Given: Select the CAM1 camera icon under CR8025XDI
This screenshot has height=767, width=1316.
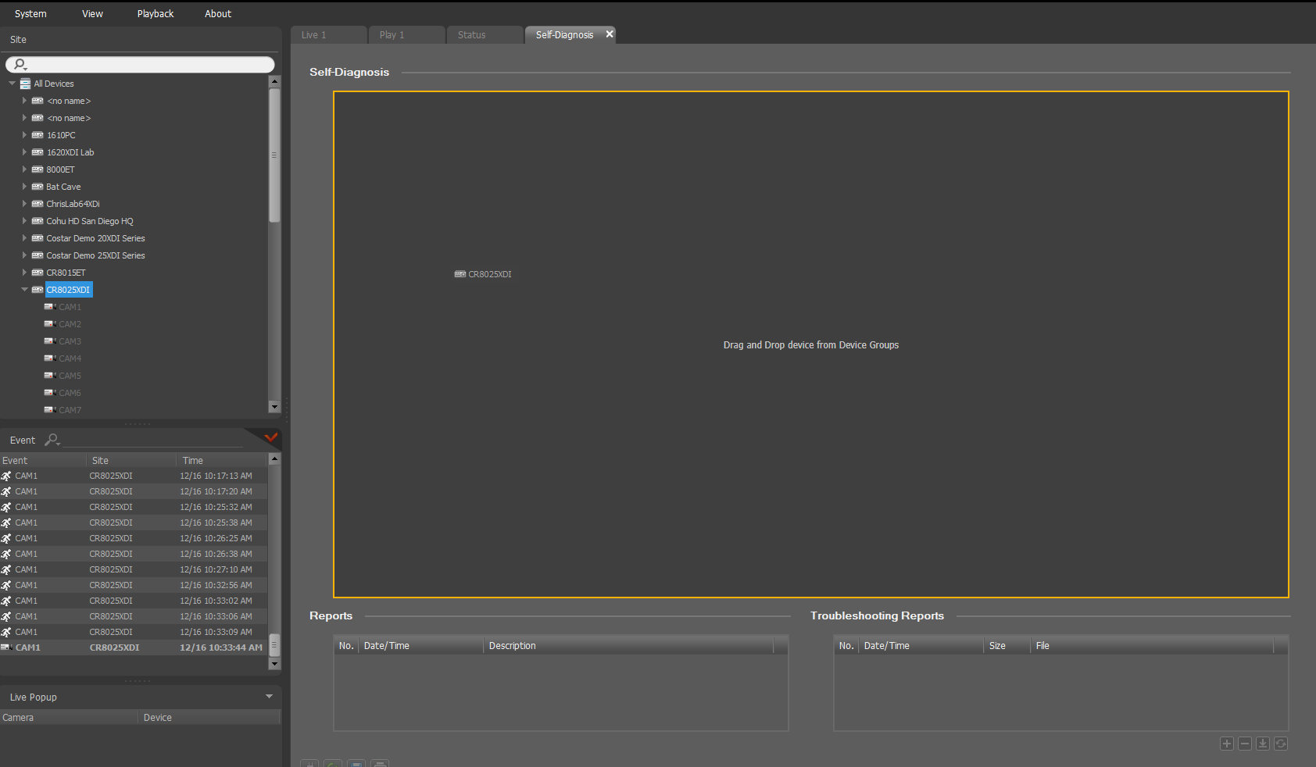Looking at the screenshot, I should (50, 307).
